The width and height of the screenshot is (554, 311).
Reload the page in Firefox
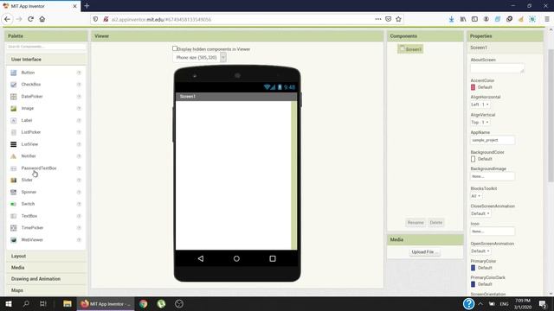30,19
